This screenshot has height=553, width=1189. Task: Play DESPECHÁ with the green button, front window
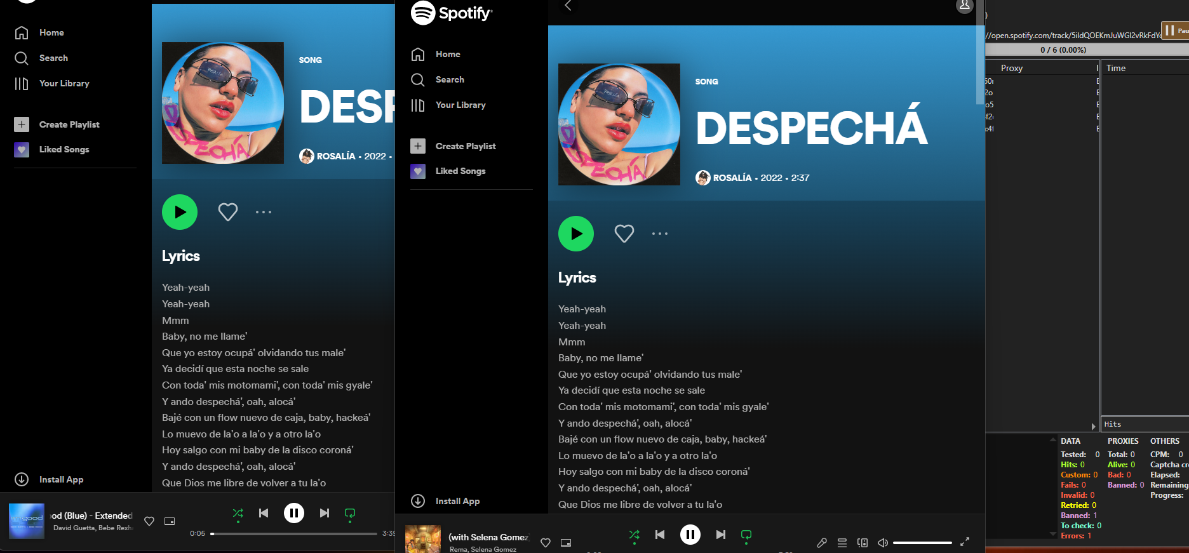(x=576, y=234)
